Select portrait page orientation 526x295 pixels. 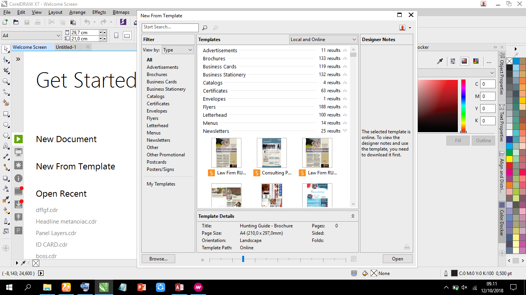click(116, 36)
